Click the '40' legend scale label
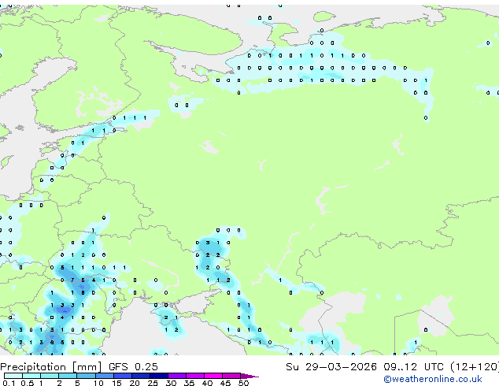The height and width of the screenshot is (386, 499). coord(207,383)
